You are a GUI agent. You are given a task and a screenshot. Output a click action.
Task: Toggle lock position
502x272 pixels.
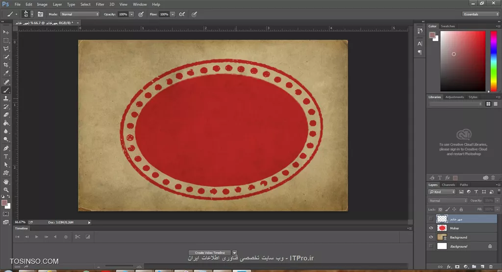(454, 209)
